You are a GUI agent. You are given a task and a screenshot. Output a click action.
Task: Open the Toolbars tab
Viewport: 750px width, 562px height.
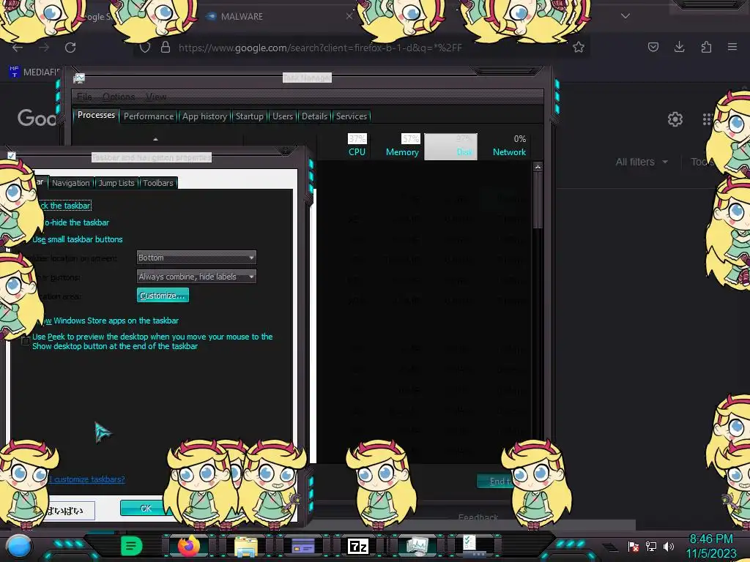point(158,183)
